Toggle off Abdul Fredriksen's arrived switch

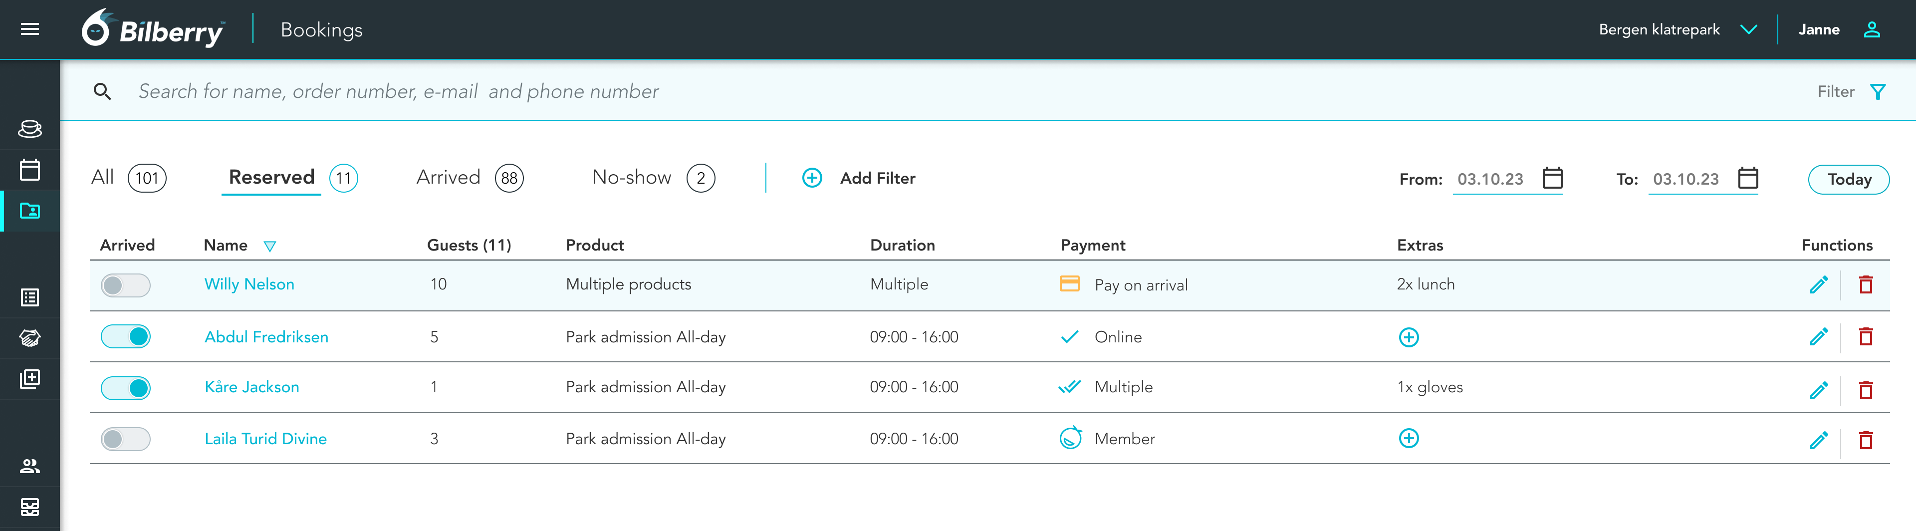(x=126, y=337)
